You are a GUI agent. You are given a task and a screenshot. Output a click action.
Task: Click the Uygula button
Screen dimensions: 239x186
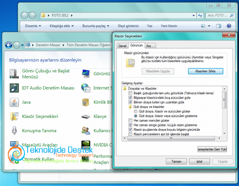(223, 162)
